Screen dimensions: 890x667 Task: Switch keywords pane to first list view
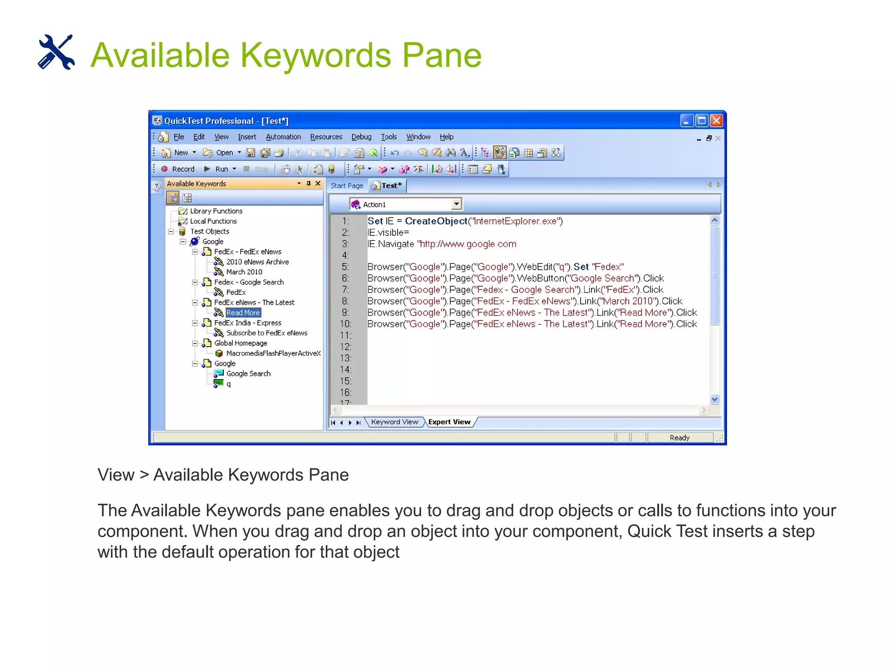pos(173,198)
